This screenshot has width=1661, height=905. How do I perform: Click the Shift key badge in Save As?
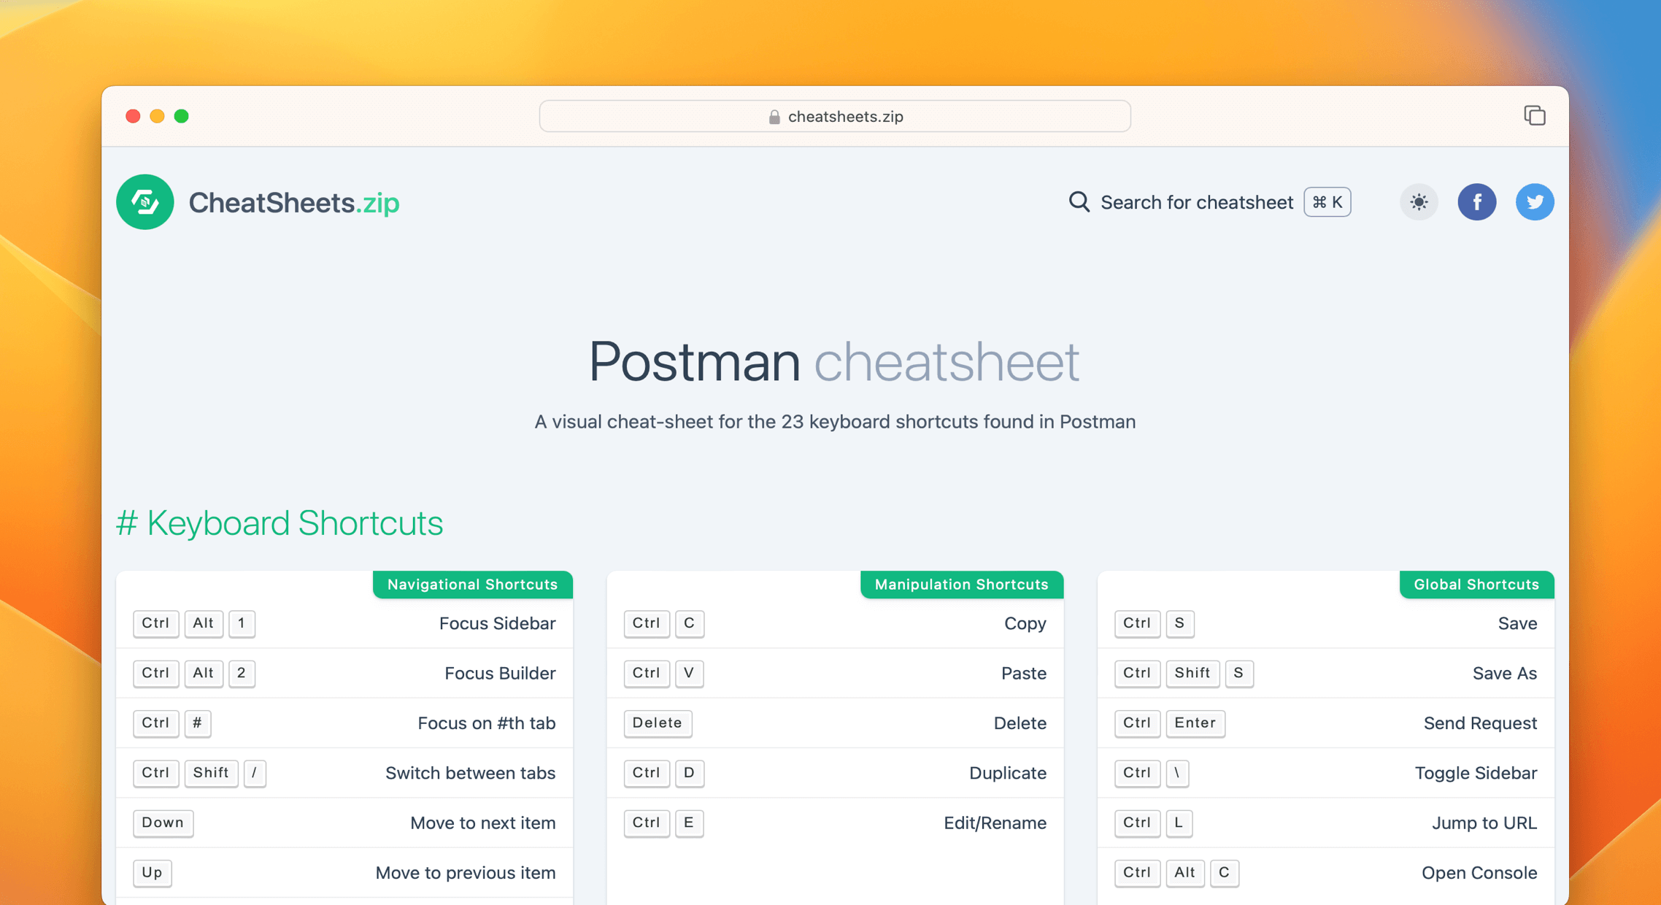click(x=1192, y=674)
